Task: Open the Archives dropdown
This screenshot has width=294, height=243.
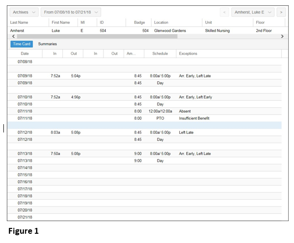Action: [24, 12]
